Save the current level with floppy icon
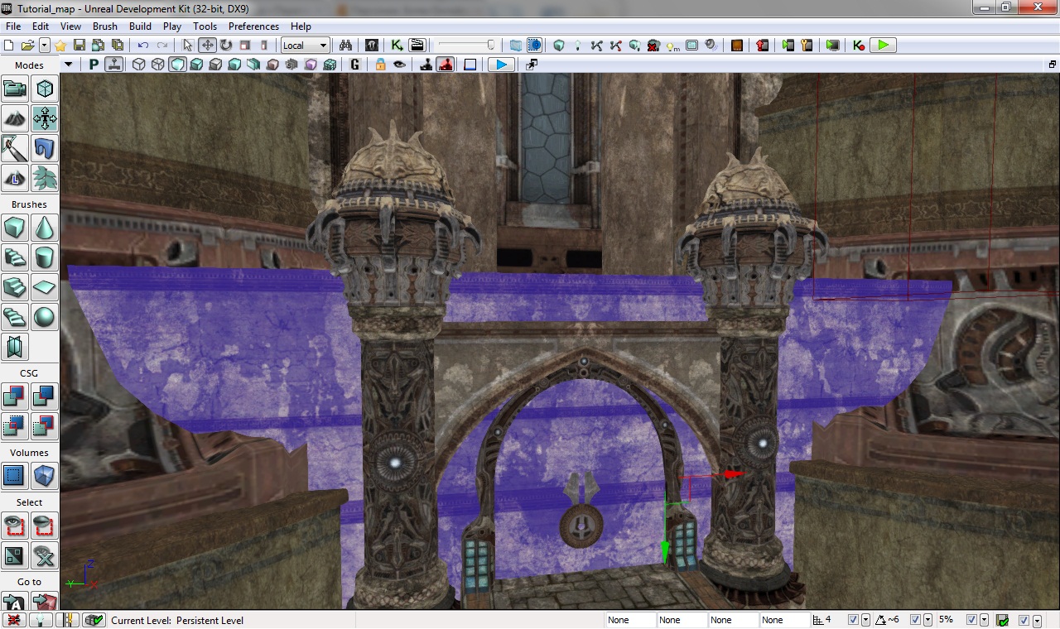Image resolution: width=1060 pixels, height=629 pixels. click(x=79, y=46)
